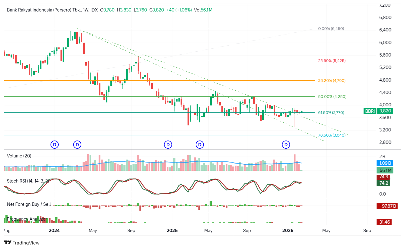Viewport: 405px width, 249px height.
Task: Click the 56.1M volume value tag
Action: point(384,170)
